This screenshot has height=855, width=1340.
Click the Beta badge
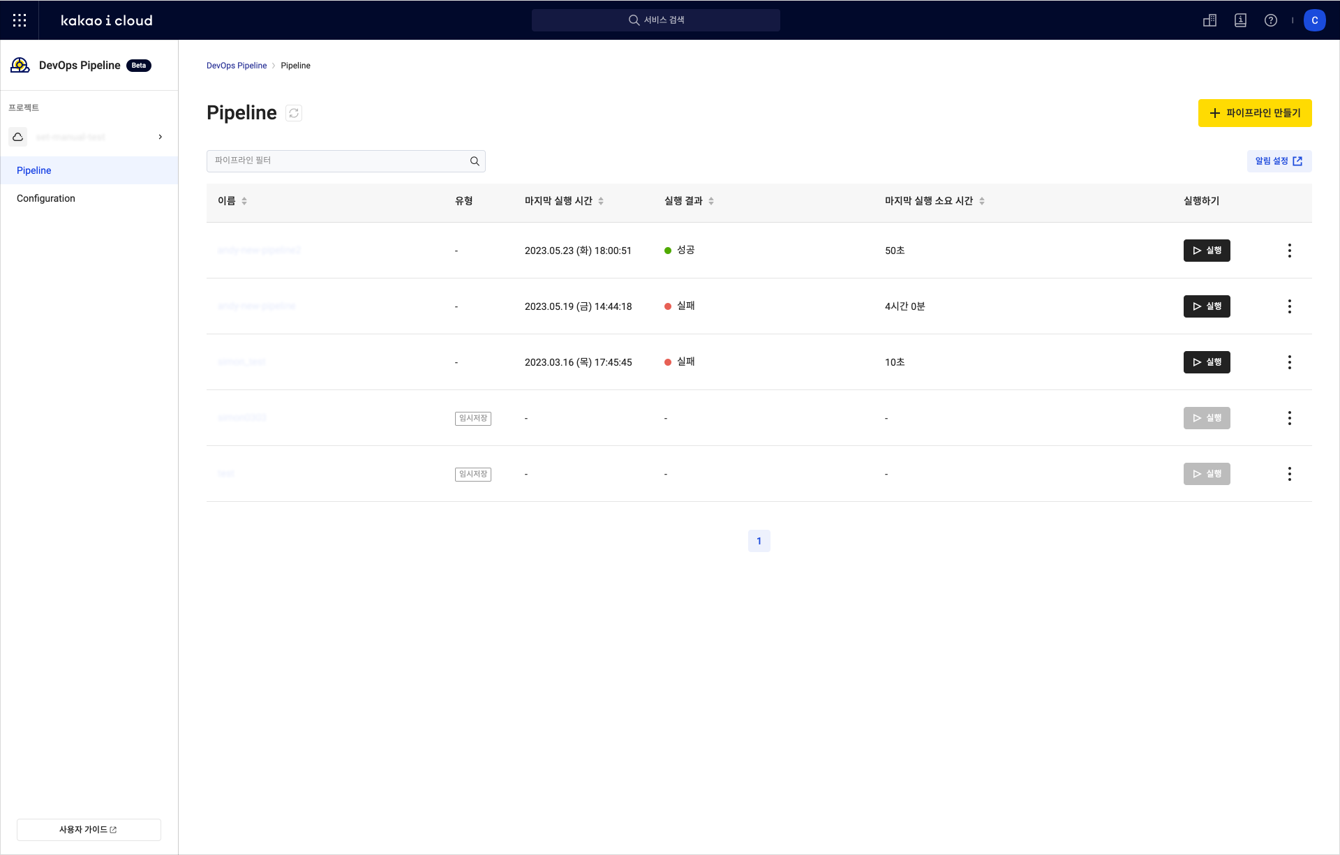(x=139, y=66)
